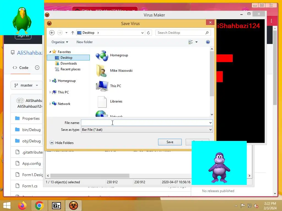Select Recent places in Favorites

(70, 69)
